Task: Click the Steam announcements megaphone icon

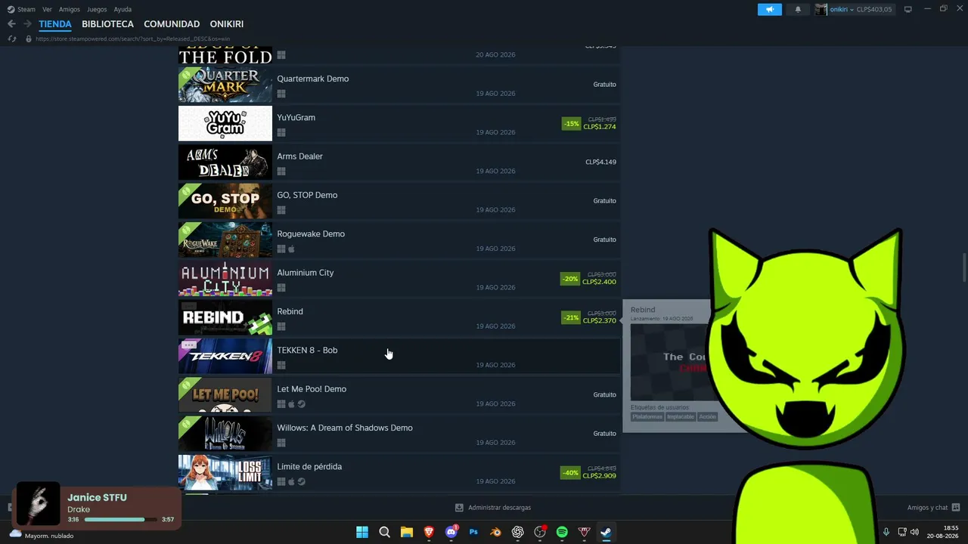Action: coord(770,9)
